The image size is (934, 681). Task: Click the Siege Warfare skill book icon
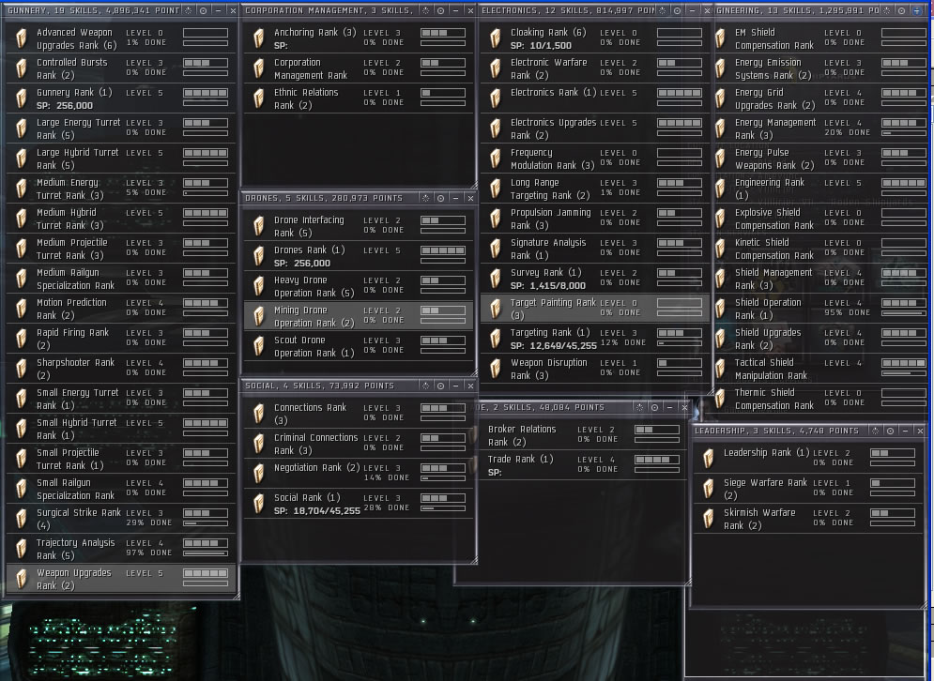click(708, 489)
